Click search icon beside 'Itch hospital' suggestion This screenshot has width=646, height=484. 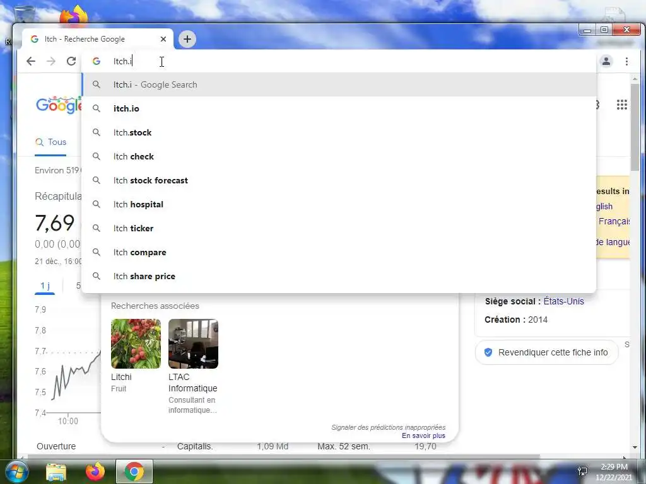click(x=97, y=204)
